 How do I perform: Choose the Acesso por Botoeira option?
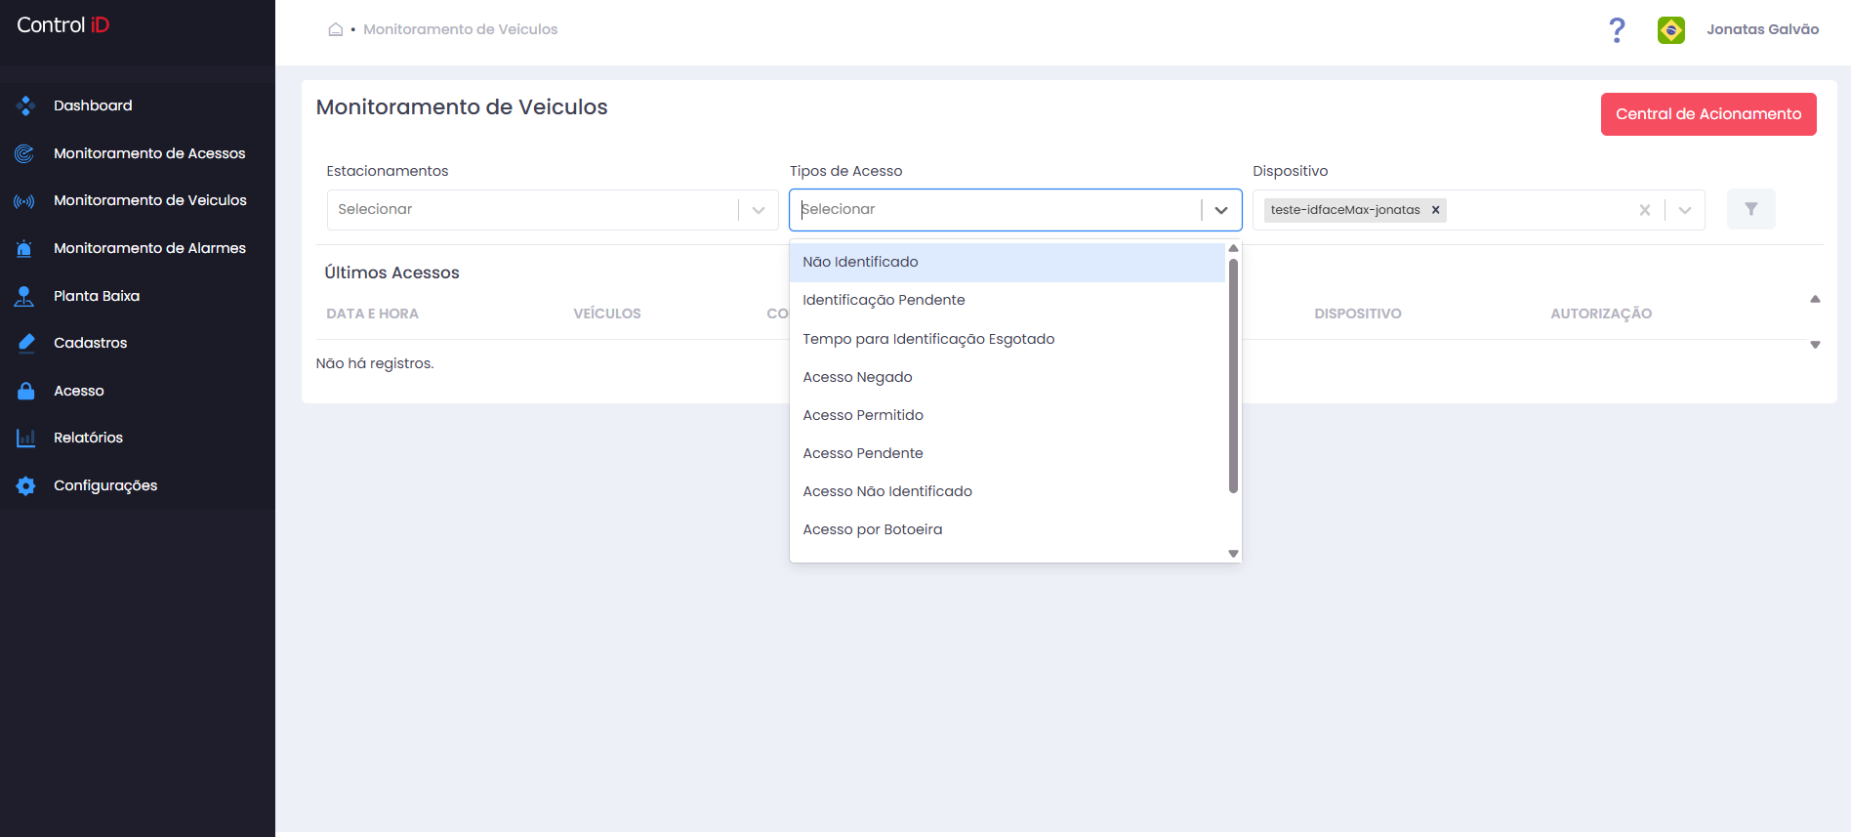[x=1008, y=529]
